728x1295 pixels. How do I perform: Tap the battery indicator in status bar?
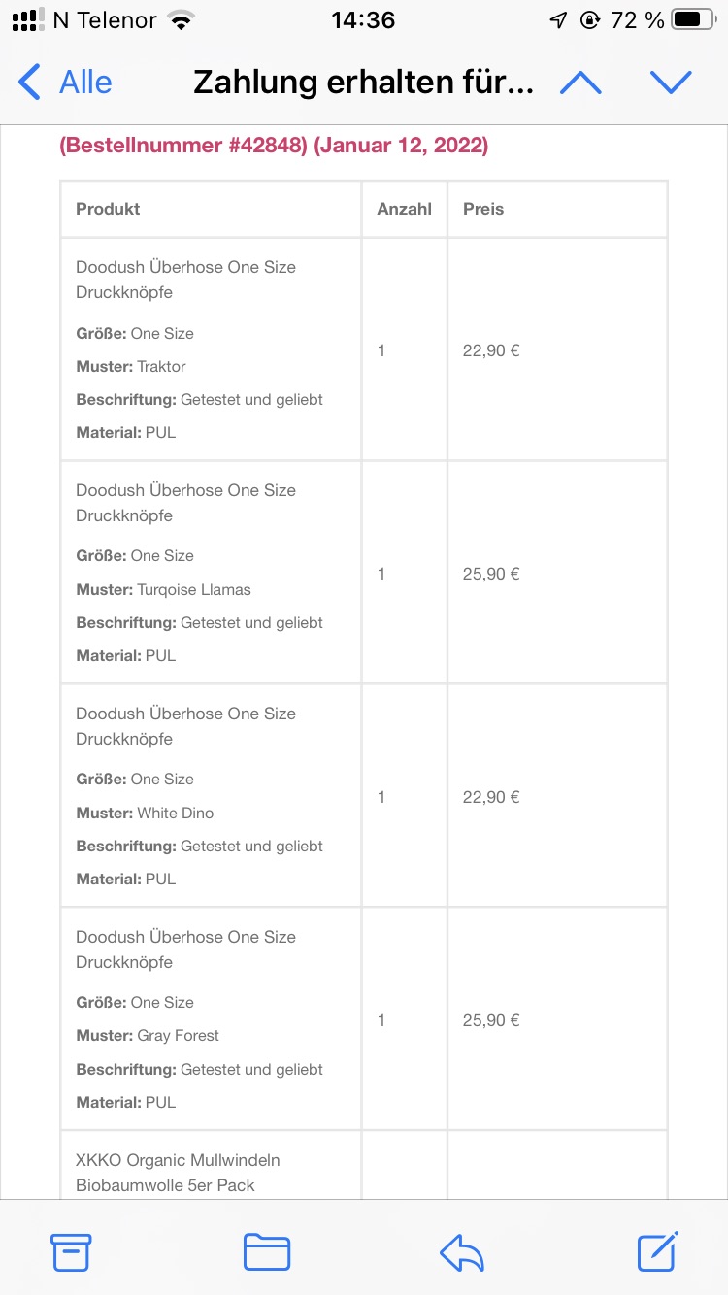(692, 19)
